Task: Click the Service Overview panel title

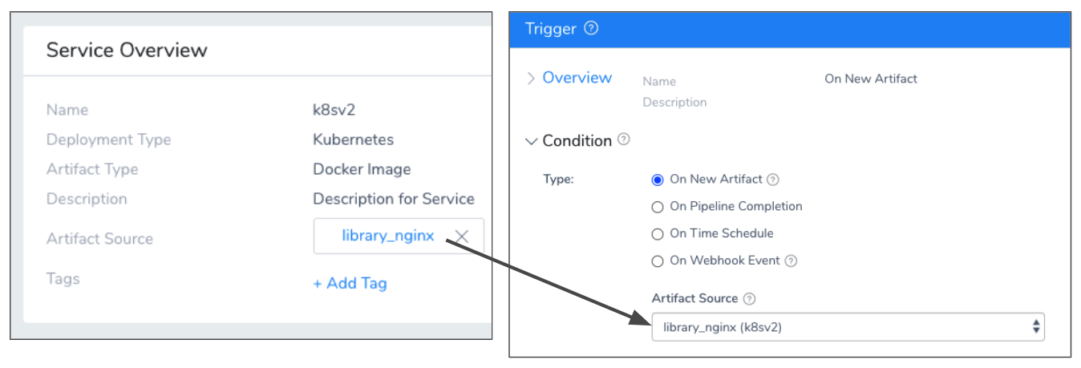Action: [127, 50]
